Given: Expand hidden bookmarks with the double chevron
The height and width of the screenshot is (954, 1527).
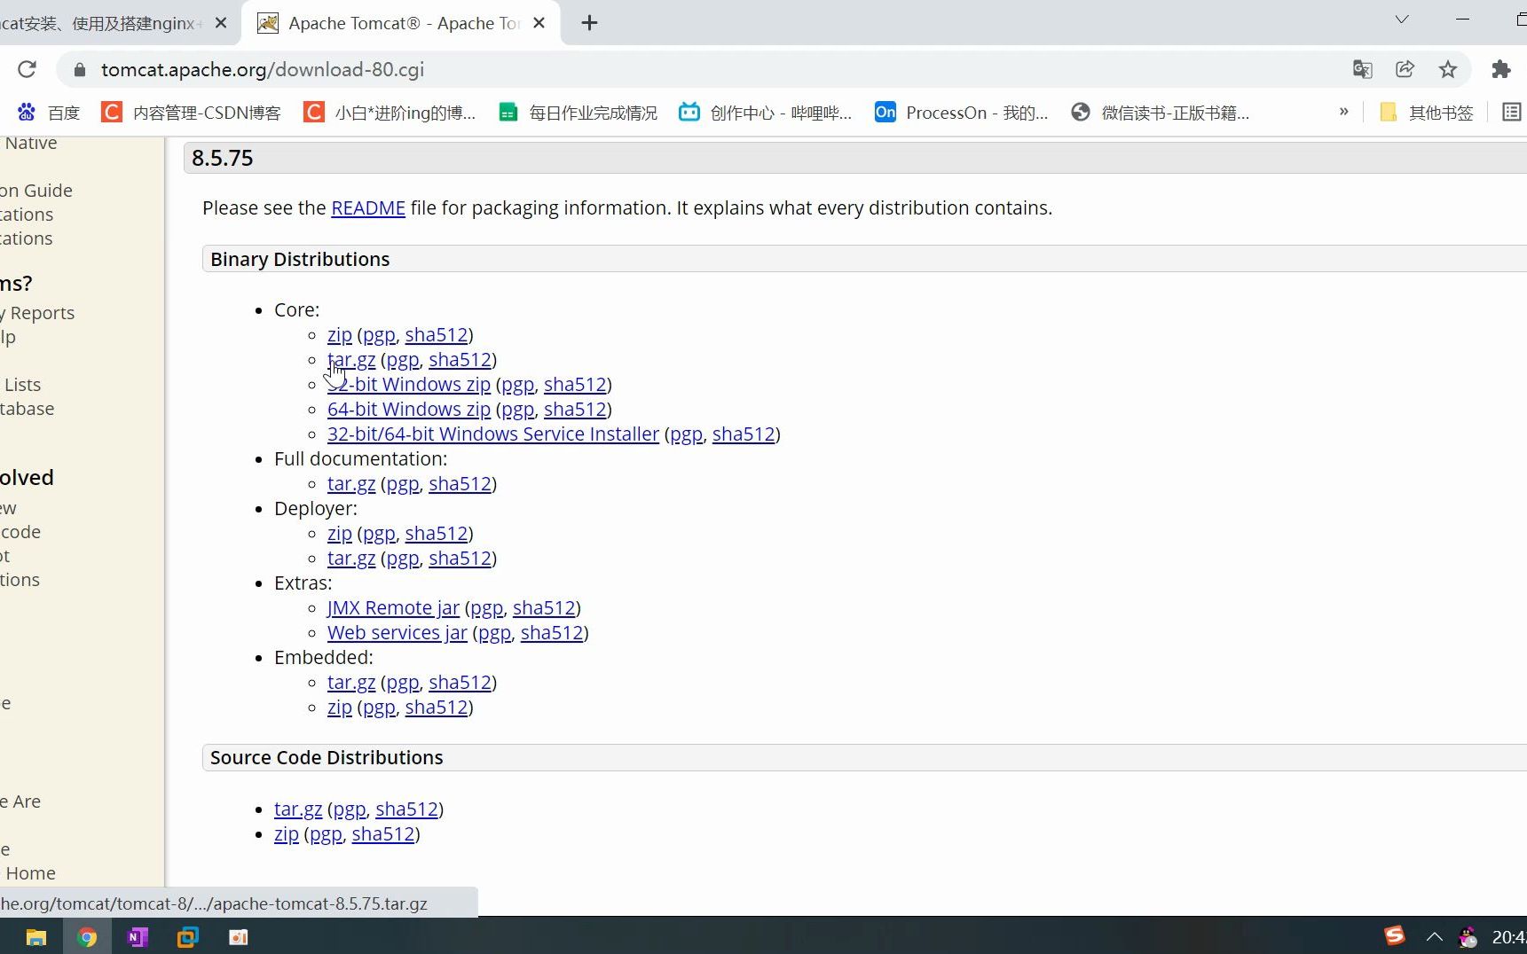Looking at the screenshot, I should pyautogui.click(x=1343, y=112).
